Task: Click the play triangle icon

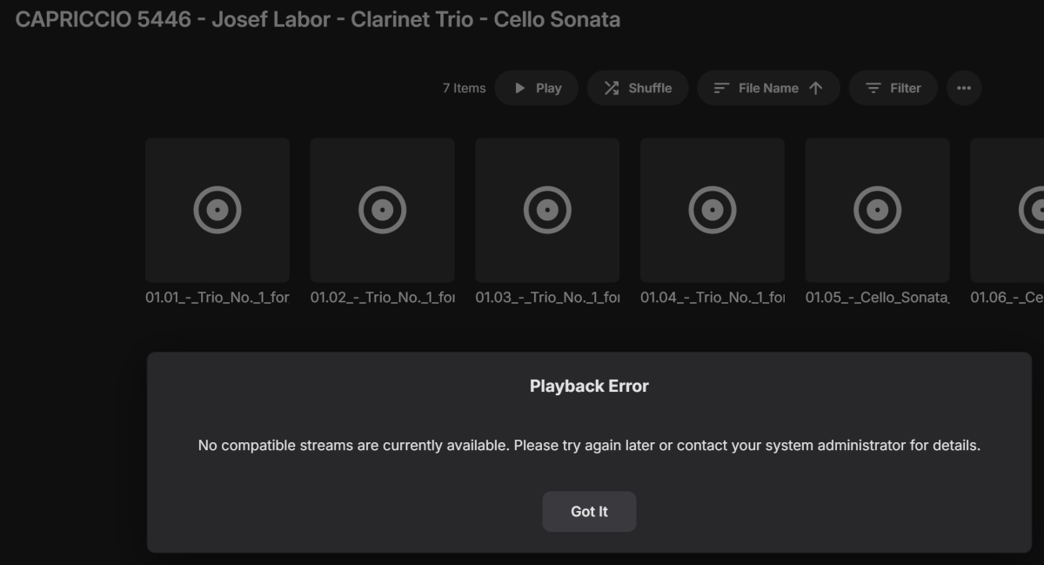Action: [520, 88]
